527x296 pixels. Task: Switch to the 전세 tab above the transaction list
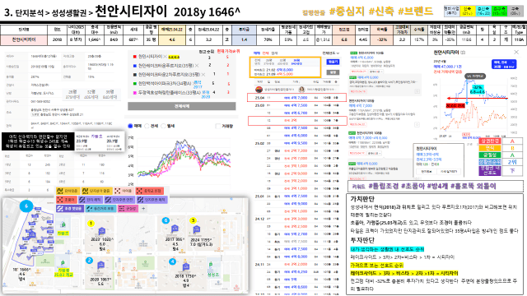[x=265, y=53]
